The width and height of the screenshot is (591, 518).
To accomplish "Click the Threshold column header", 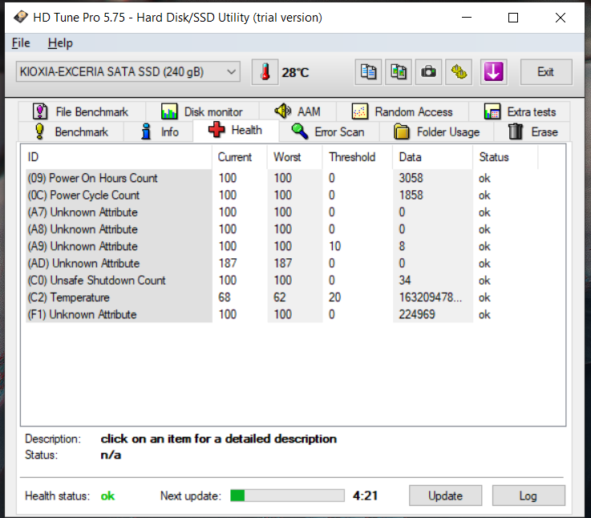I will coord(358,157).
